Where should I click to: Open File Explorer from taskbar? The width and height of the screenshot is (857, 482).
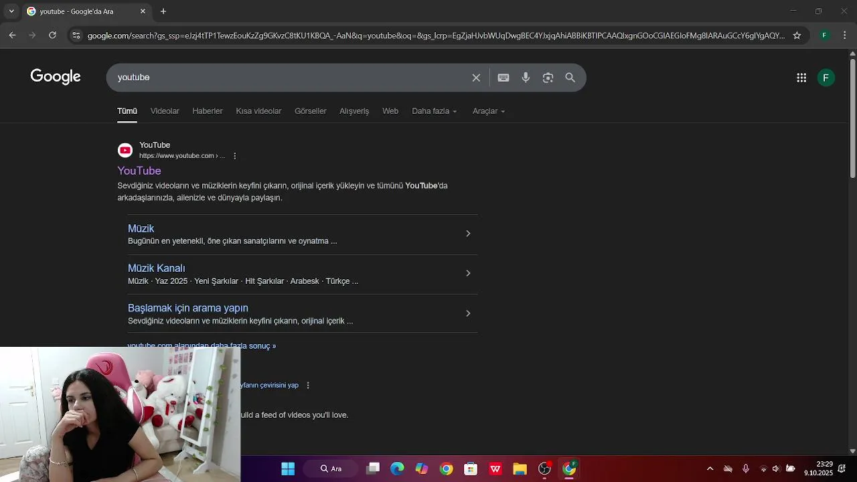coord(520,469)
